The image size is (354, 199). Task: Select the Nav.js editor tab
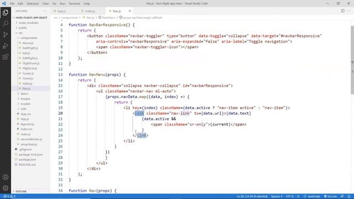click(117, 11)
